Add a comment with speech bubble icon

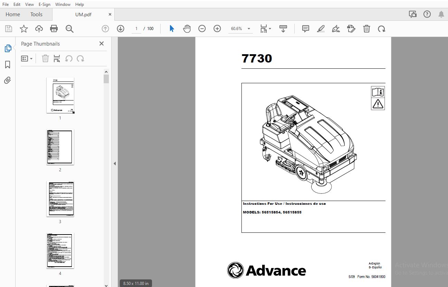(306, 29)
